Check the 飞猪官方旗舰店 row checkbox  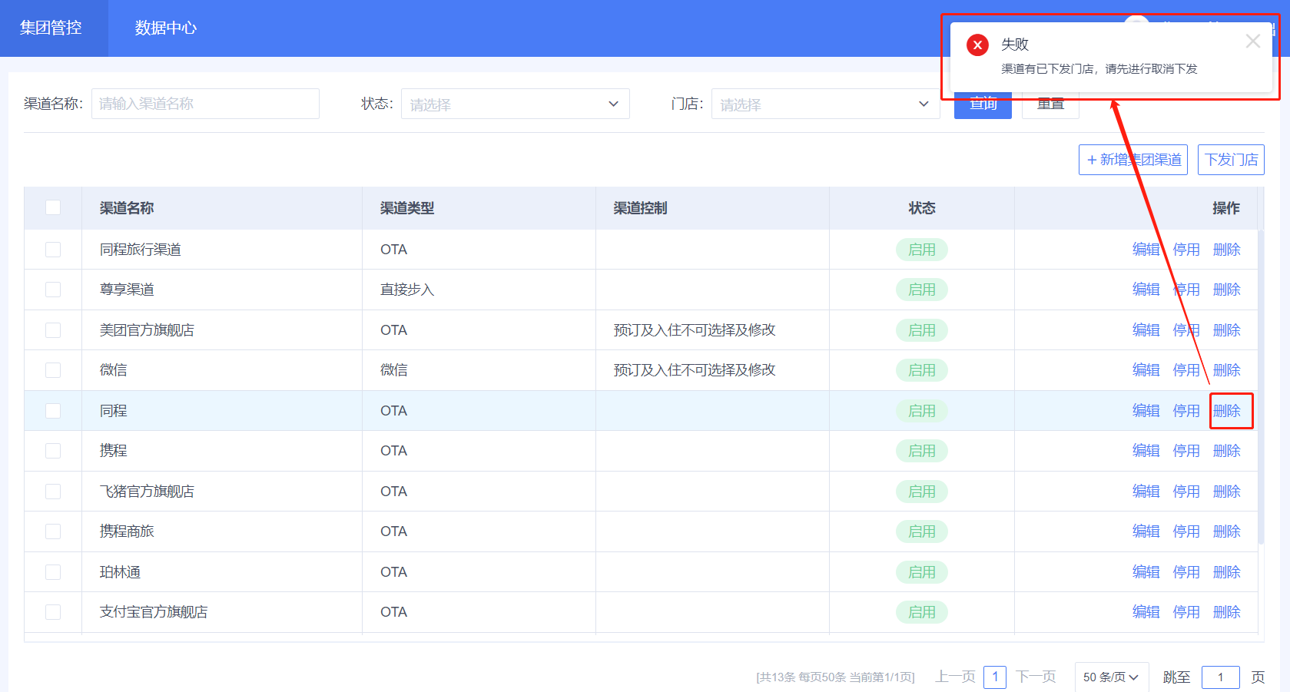point(53,492)
